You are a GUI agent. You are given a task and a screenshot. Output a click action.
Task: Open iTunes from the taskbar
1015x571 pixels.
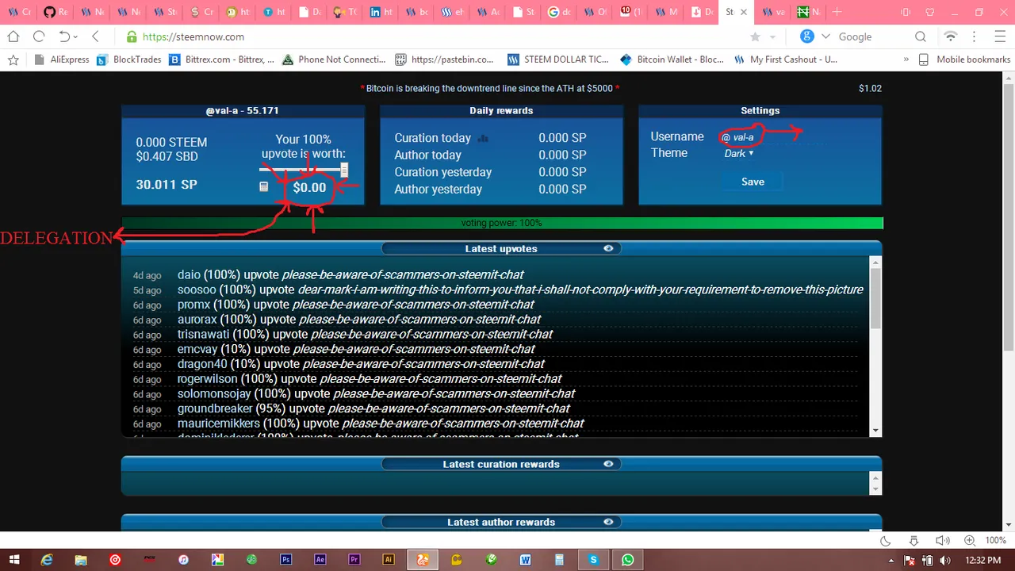click(183, 560)
